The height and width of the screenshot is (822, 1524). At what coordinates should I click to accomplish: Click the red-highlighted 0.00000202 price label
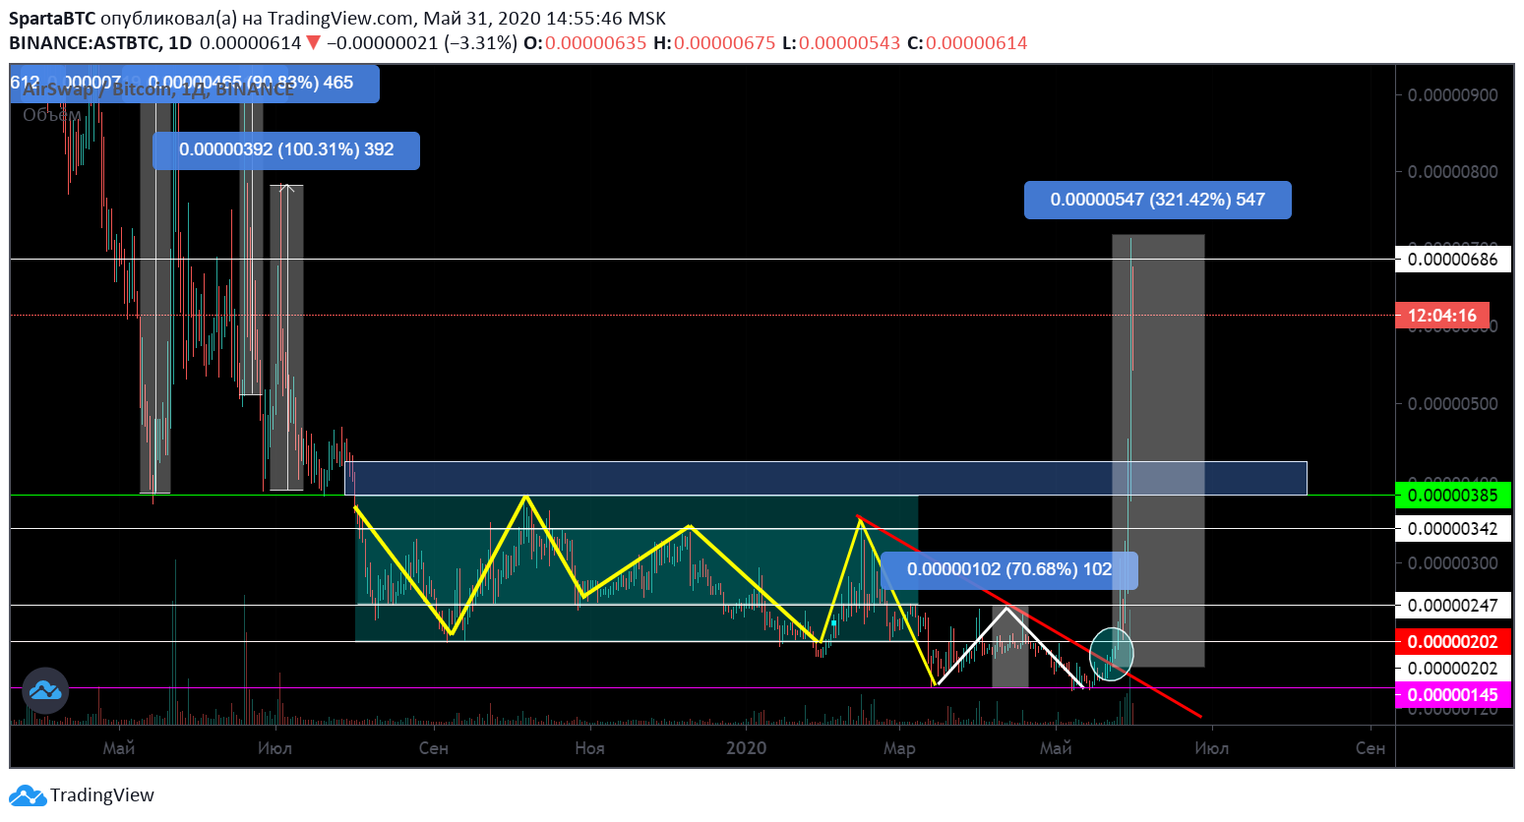pos(1453,642)
